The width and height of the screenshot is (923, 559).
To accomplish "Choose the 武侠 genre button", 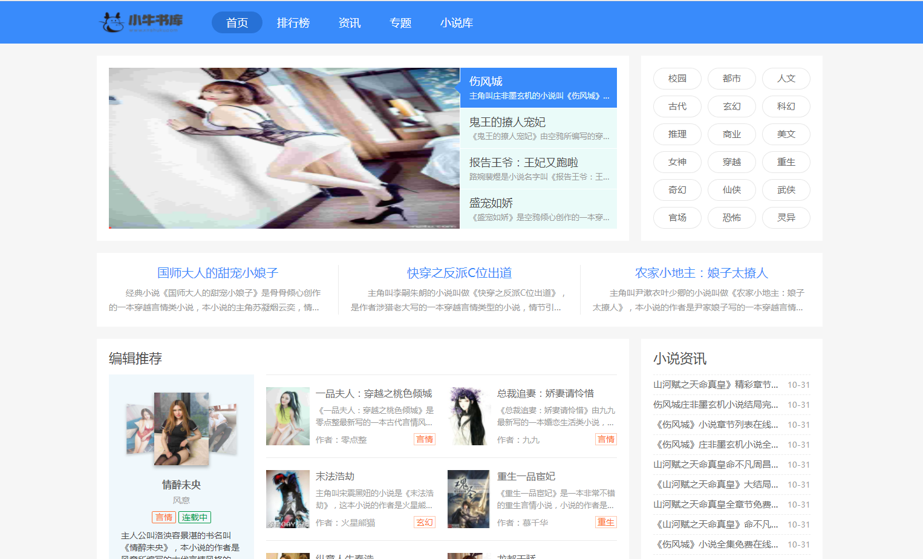I will [x=786, y=190].
